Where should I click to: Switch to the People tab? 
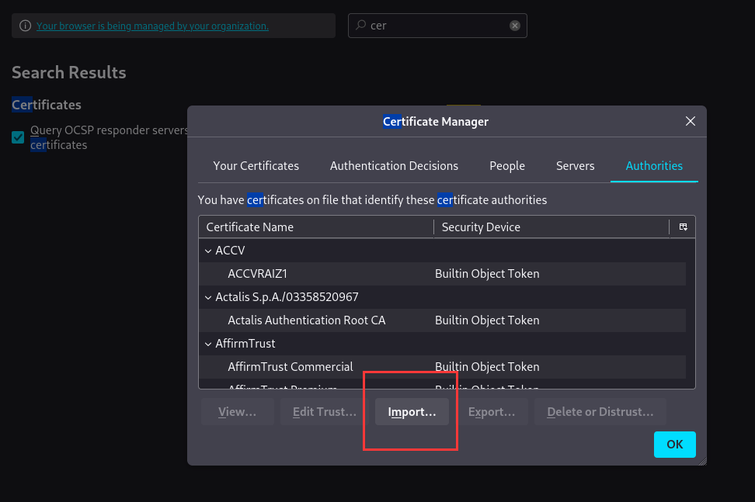507,166
